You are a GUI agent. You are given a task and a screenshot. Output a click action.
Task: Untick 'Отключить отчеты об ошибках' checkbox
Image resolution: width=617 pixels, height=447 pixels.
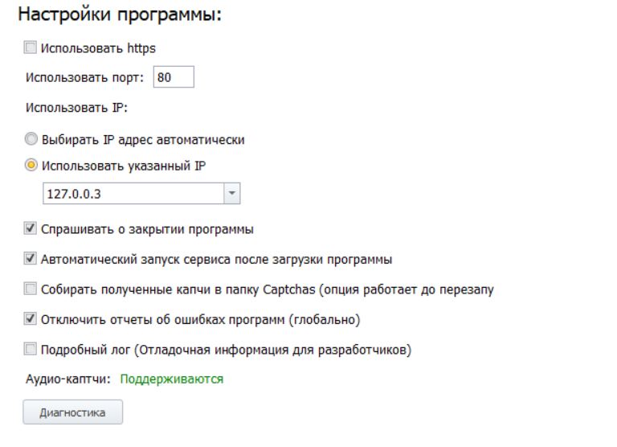[30, 320]
